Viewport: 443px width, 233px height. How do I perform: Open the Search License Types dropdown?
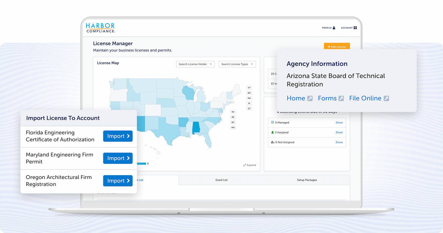pos(237,64)
